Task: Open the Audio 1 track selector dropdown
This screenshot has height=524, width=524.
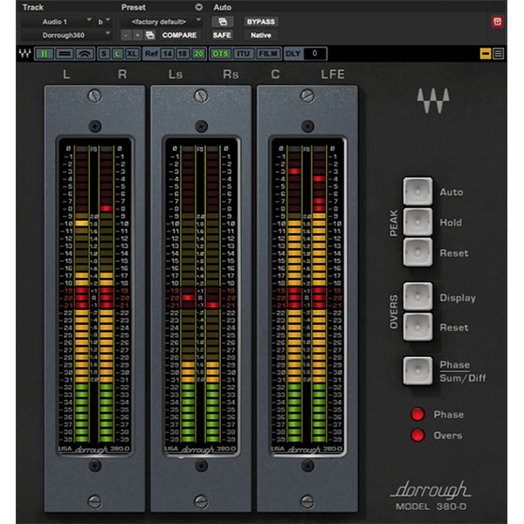Action: point(58,22)
